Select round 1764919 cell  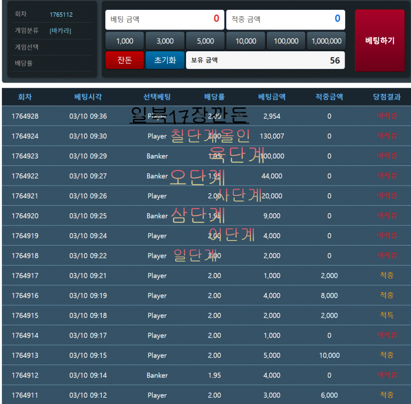25,236
